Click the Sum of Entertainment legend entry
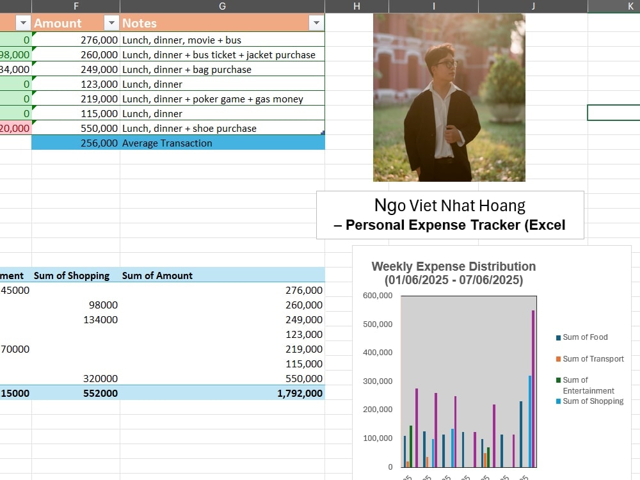The image size is (640, 480). tap(585, 385)
